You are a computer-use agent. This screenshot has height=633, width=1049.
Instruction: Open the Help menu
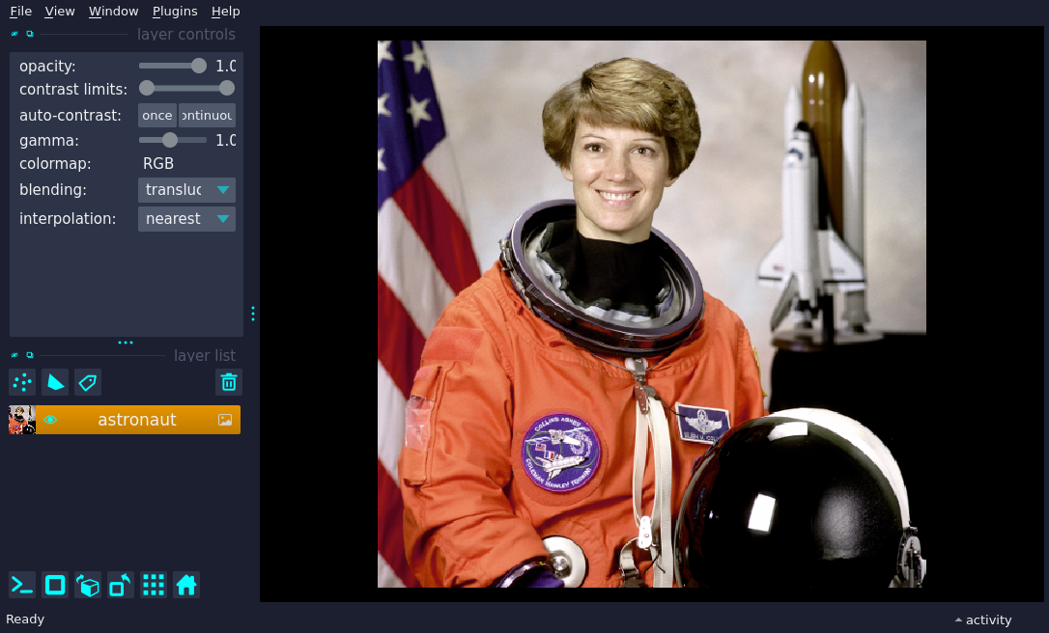pos(225,12)
